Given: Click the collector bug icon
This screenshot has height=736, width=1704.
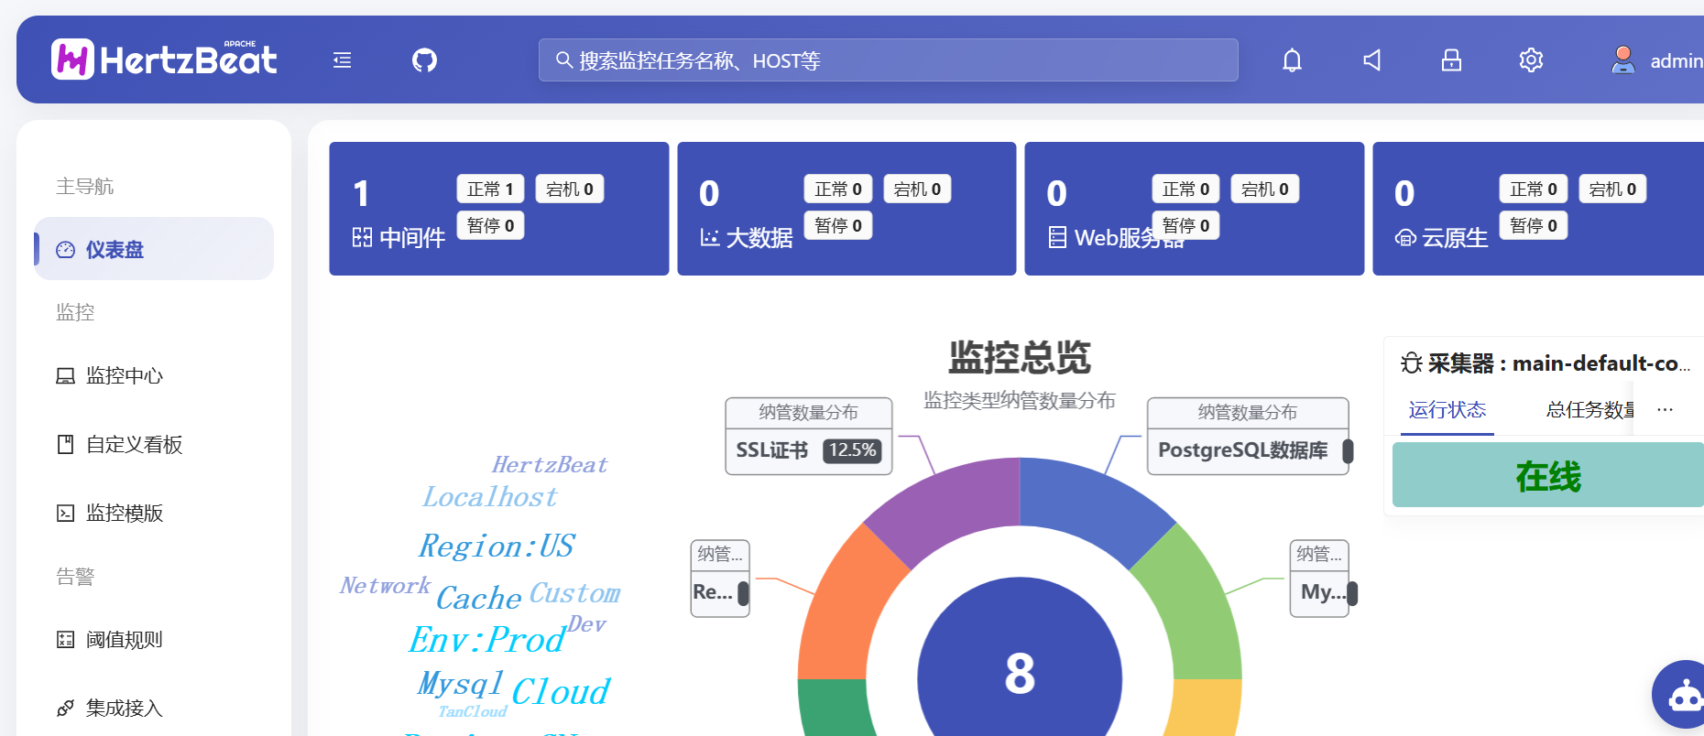Looking at the screenshot, I should (x=1411, y=363).
